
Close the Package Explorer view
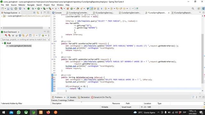tap(19, 13)
